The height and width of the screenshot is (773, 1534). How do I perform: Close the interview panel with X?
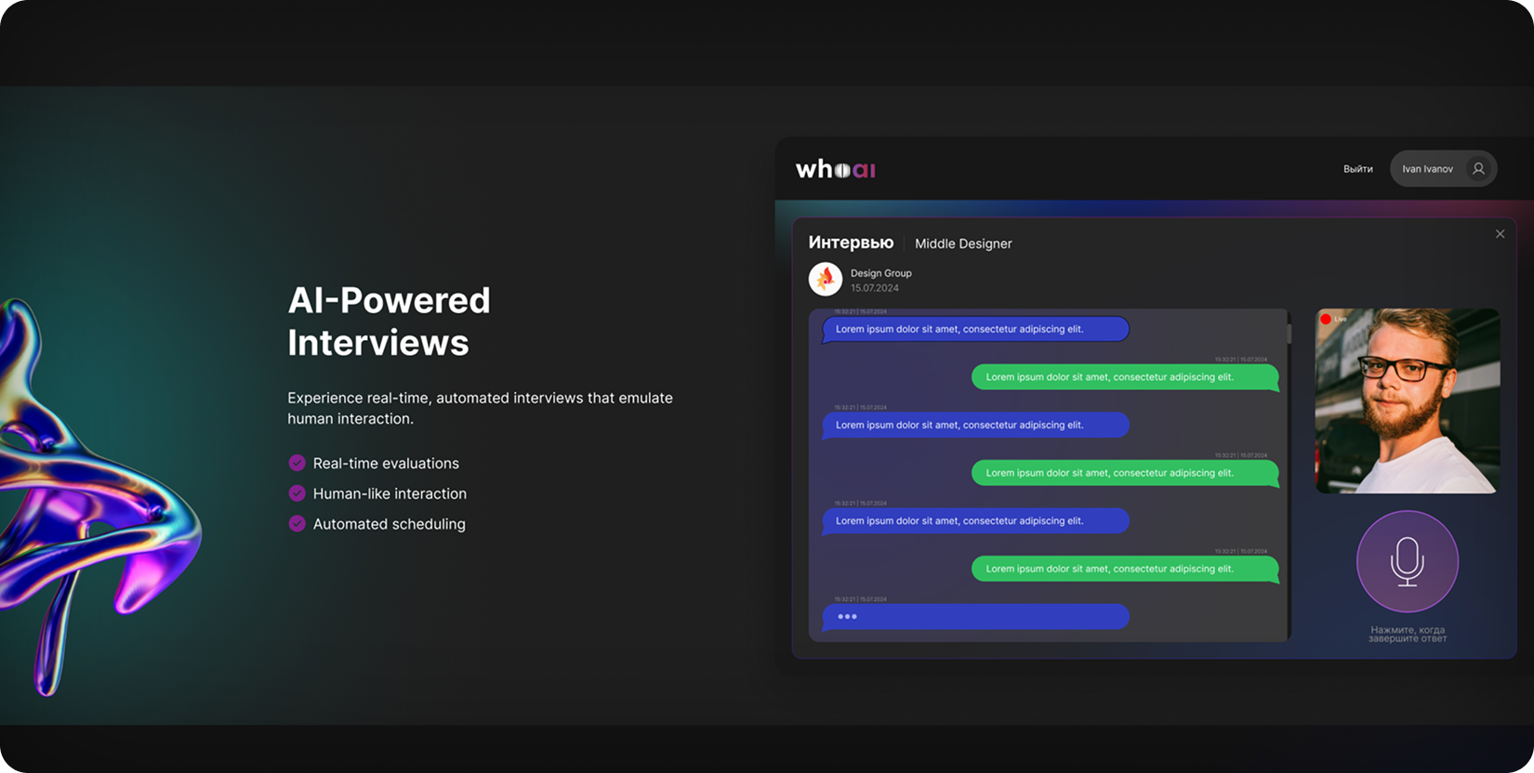click(x=1500, y=234)
